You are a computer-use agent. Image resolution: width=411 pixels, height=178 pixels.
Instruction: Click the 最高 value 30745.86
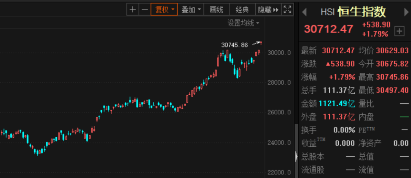coord(392,77)
